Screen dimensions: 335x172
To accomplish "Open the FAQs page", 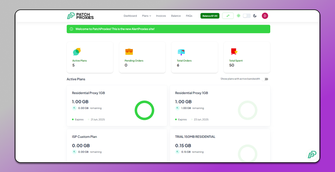I will coord(189,16).
